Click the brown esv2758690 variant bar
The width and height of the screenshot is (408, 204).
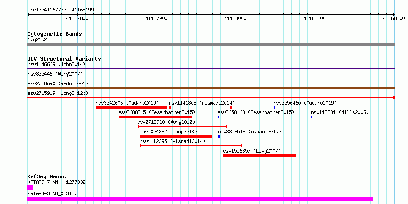click(211, 88)
